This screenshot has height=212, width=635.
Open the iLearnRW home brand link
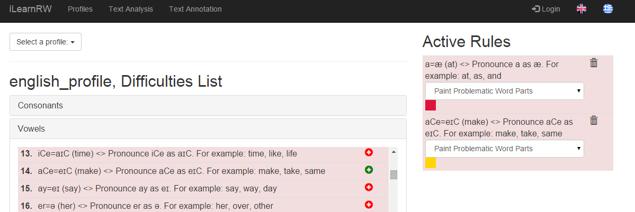[30, 9]
